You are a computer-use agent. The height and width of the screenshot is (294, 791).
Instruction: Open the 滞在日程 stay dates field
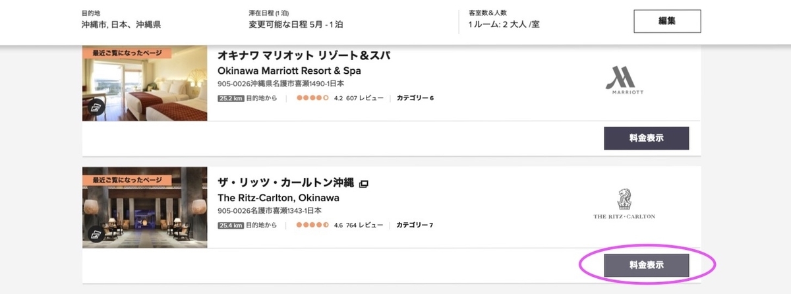point(295,24)
